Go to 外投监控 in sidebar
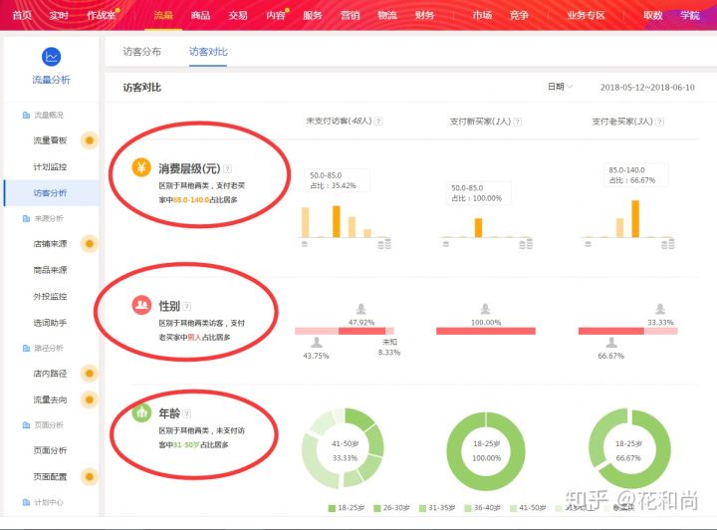This screenshot has width=717, height=530. pyautogui.click(x=50, y=296)
